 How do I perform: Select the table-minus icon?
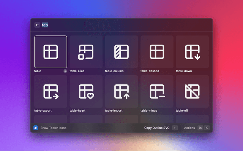[x=156, y=91]
